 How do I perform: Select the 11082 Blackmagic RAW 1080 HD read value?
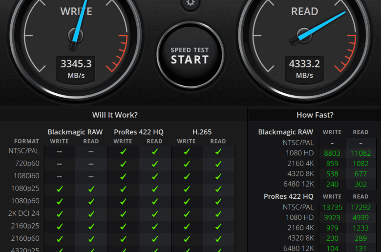click(360, 153)
